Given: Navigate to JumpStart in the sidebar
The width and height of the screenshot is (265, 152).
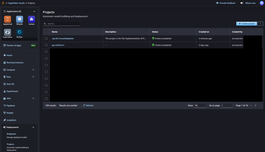Looking at the screenshot, I should 12,120.
